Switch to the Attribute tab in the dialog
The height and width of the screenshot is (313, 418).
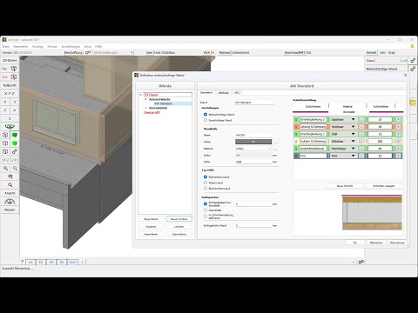point(224,93)
